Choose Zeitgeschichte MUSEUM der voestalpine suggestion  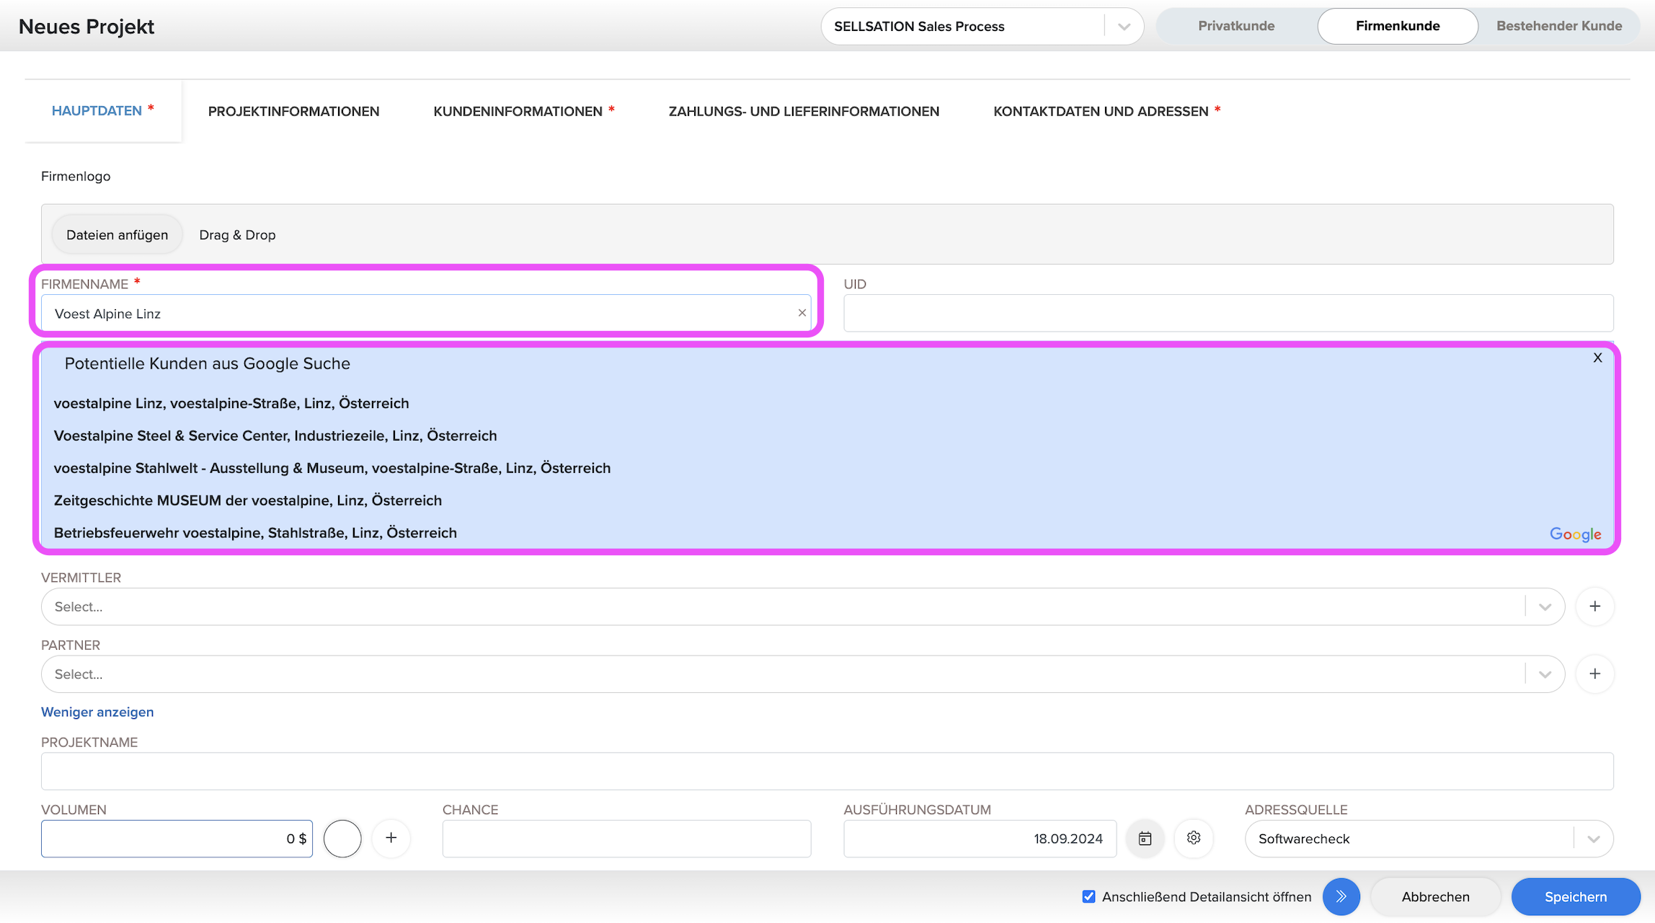pyautogui.click(x=248, y=500)
